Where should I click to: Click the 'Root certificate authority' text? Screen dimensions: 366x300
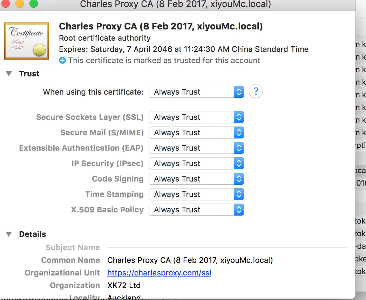click(105, 38)
